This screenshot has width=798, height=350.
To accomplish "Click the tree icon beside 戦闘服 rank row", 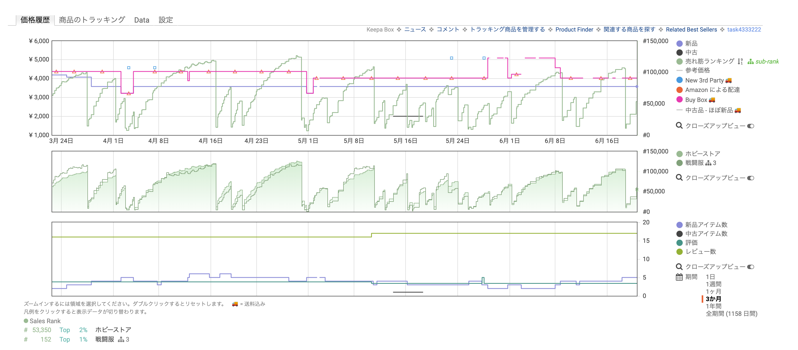I will coord(121,339).
